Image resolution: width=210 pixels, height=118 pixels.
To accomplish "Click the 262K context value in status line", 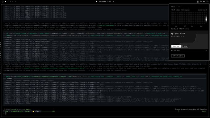I will 204,111.
